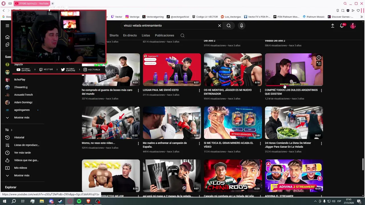Open YouTube notifications bell

[342, 26]
